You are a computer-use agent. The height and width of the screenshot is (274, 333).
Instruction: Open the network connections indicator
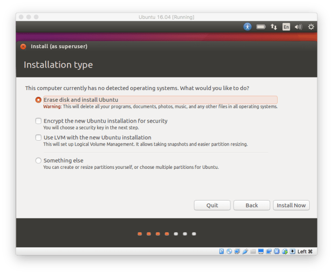click(x=274, y=27)
